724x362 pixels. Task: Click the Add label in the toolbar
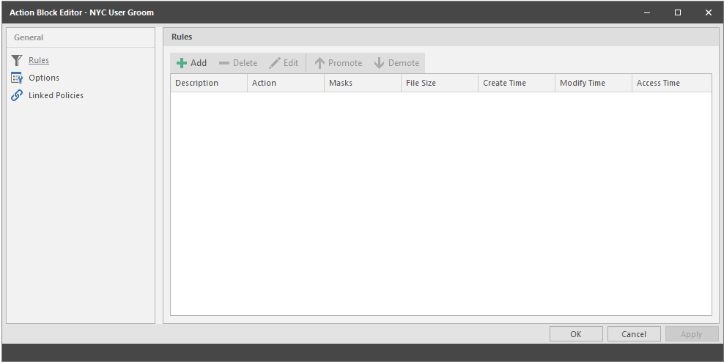pyautogui.click(x=199, y=63)
